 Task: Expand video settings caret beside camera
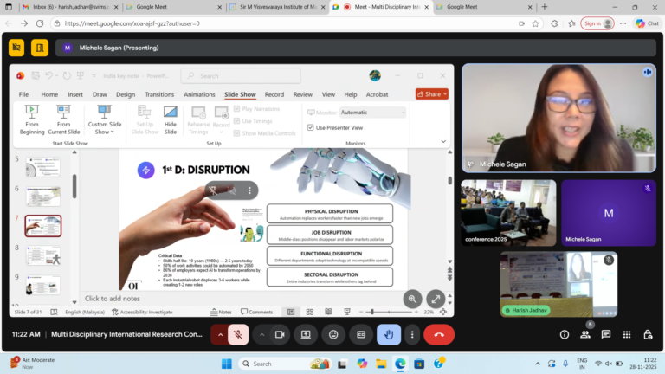point(262,334)
